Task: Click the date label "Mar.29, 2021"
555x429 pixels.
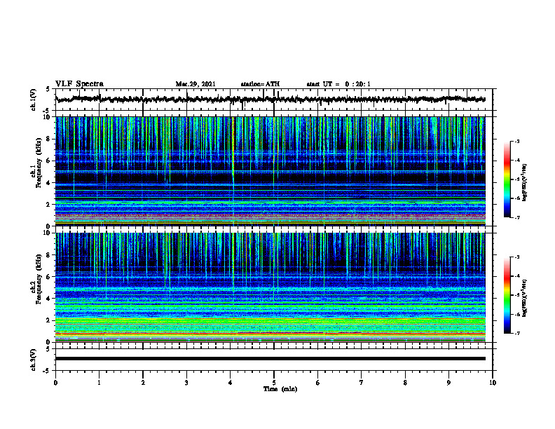Action: (196, 84)
